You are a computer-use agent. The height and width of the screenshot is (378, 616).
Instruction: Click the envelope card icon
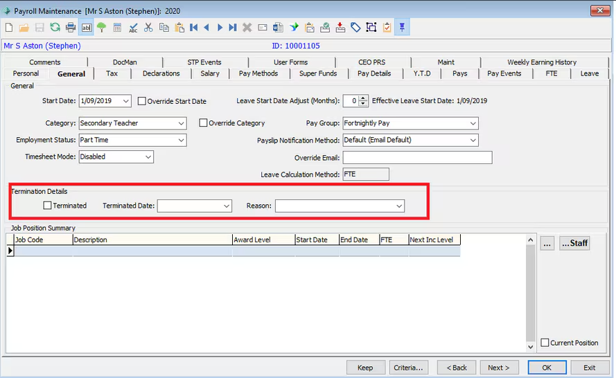point(263,28)
